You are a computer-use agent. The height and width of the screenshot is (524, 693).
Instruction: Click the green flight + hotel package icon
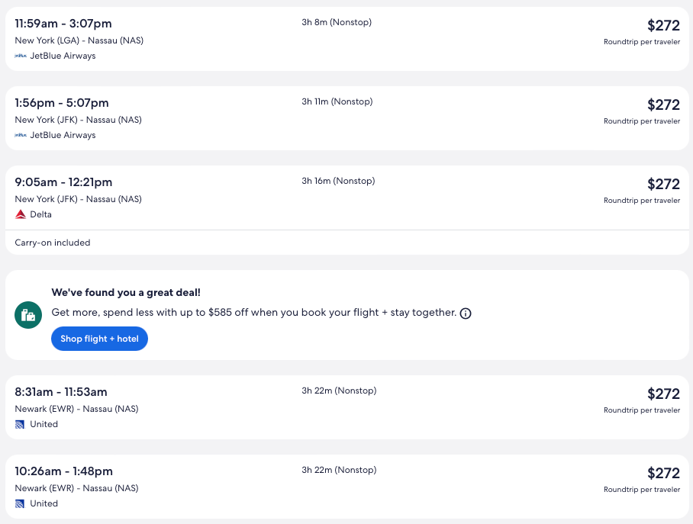click(x=28, y=314)
